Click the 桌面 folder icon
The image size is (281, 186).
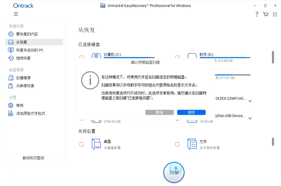click(96, 144)
